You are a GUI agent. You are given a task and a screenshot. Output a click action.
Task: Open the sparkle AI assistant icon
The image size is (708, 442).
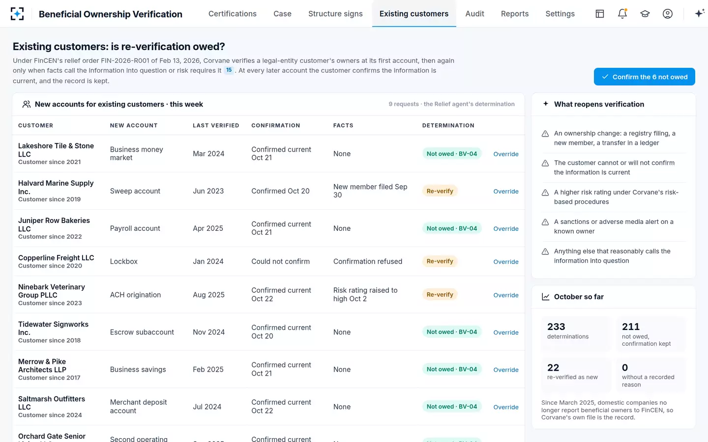[699, 13]
